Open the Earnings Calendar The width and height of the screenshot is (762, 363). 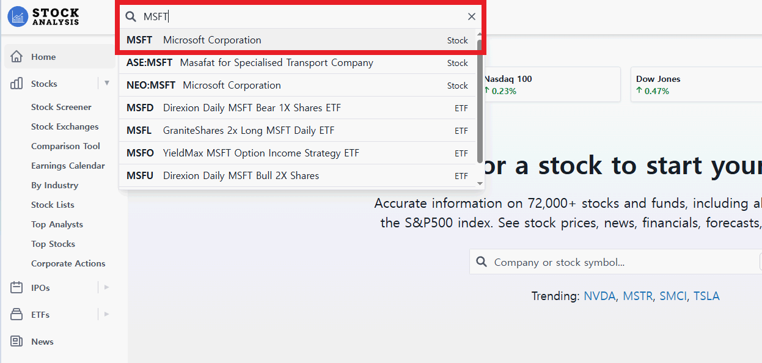(68, 166)
